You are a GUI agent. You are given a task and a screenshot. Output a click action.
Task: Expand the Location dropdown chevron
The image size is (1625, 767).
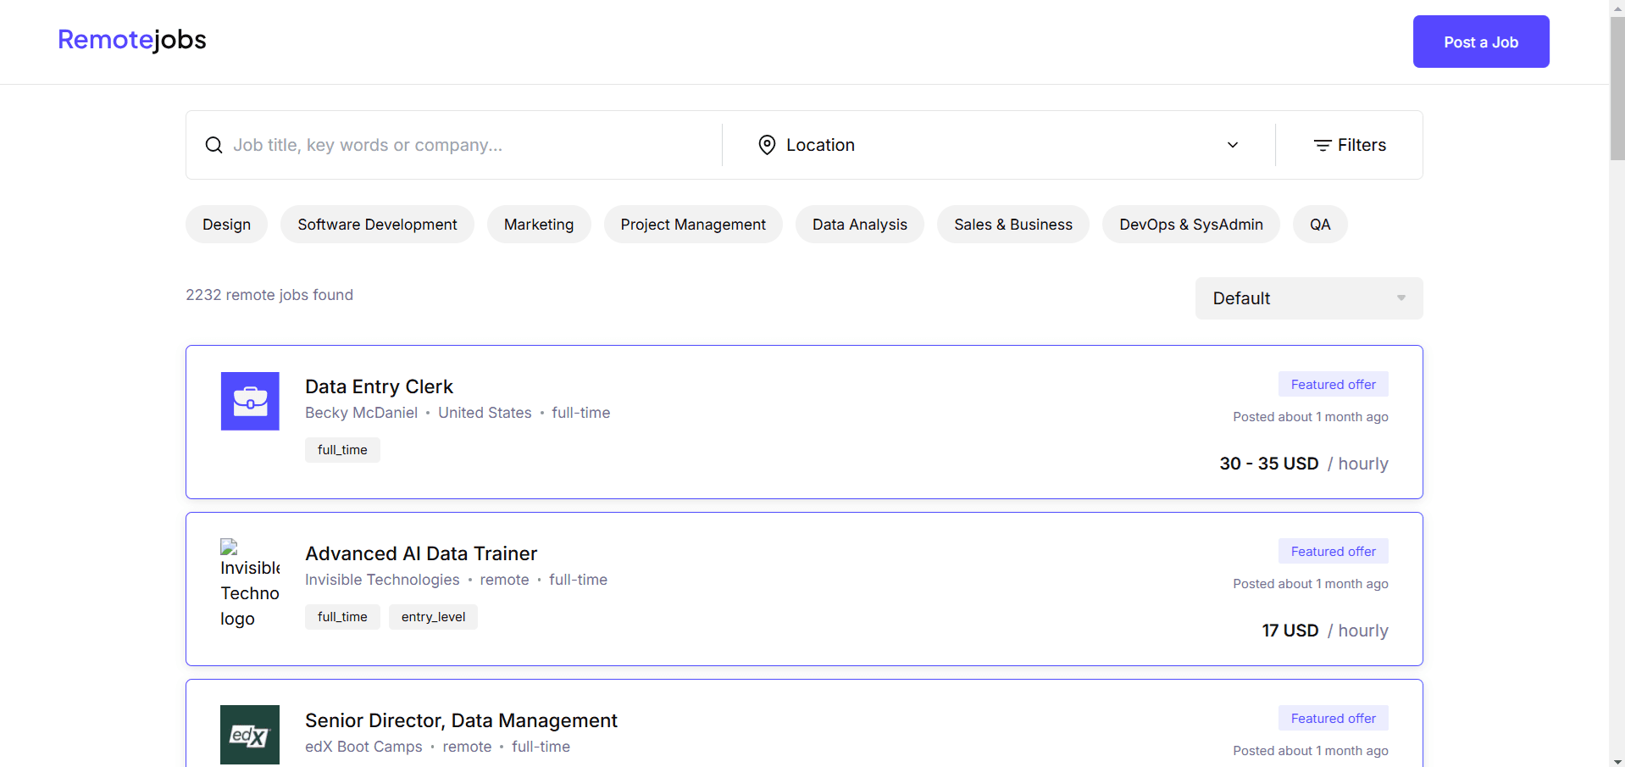pyautogui.click(x=1233, y=145)
